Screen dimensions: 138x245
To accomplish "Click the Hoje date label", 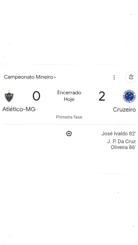I will (x=69, y=99).
